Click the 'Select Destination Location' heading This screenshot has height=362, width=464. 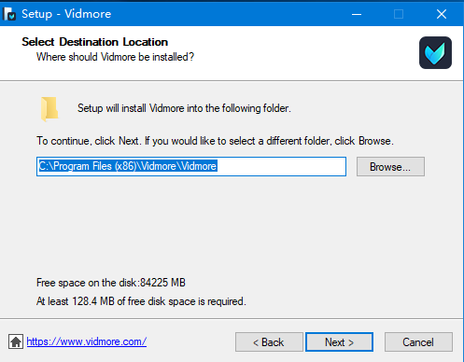pyautogui.click(x=95, y=42)
